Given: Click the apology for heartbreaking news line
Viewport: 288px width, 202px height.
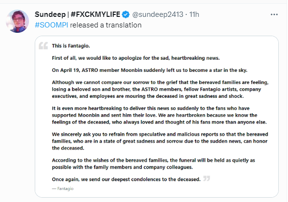Looking at the screenshot, I should (x=136, y=58).
